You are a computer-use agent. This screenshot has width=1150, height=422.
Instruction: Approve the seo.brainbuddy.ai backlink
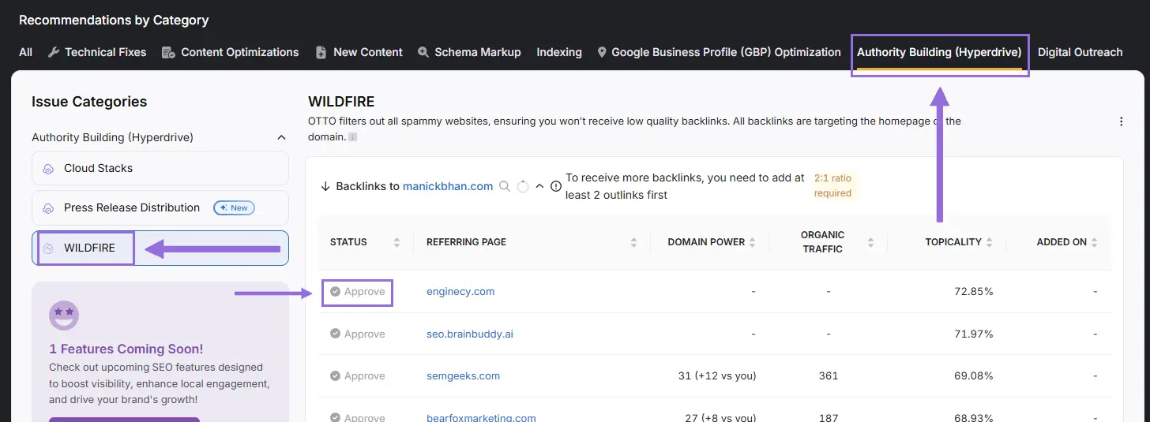(358, 334)
